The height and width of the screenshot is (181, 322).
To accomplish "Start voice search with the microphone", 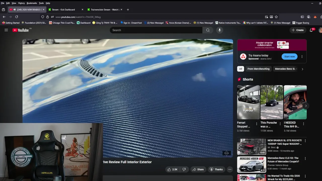I will pos(220,30).
